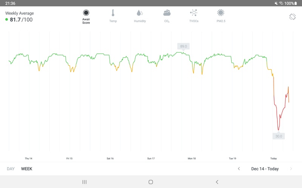Screen dimensions: 302x188
Task: View the TVOCs chemical icon graph
Action: coord(194,13)
